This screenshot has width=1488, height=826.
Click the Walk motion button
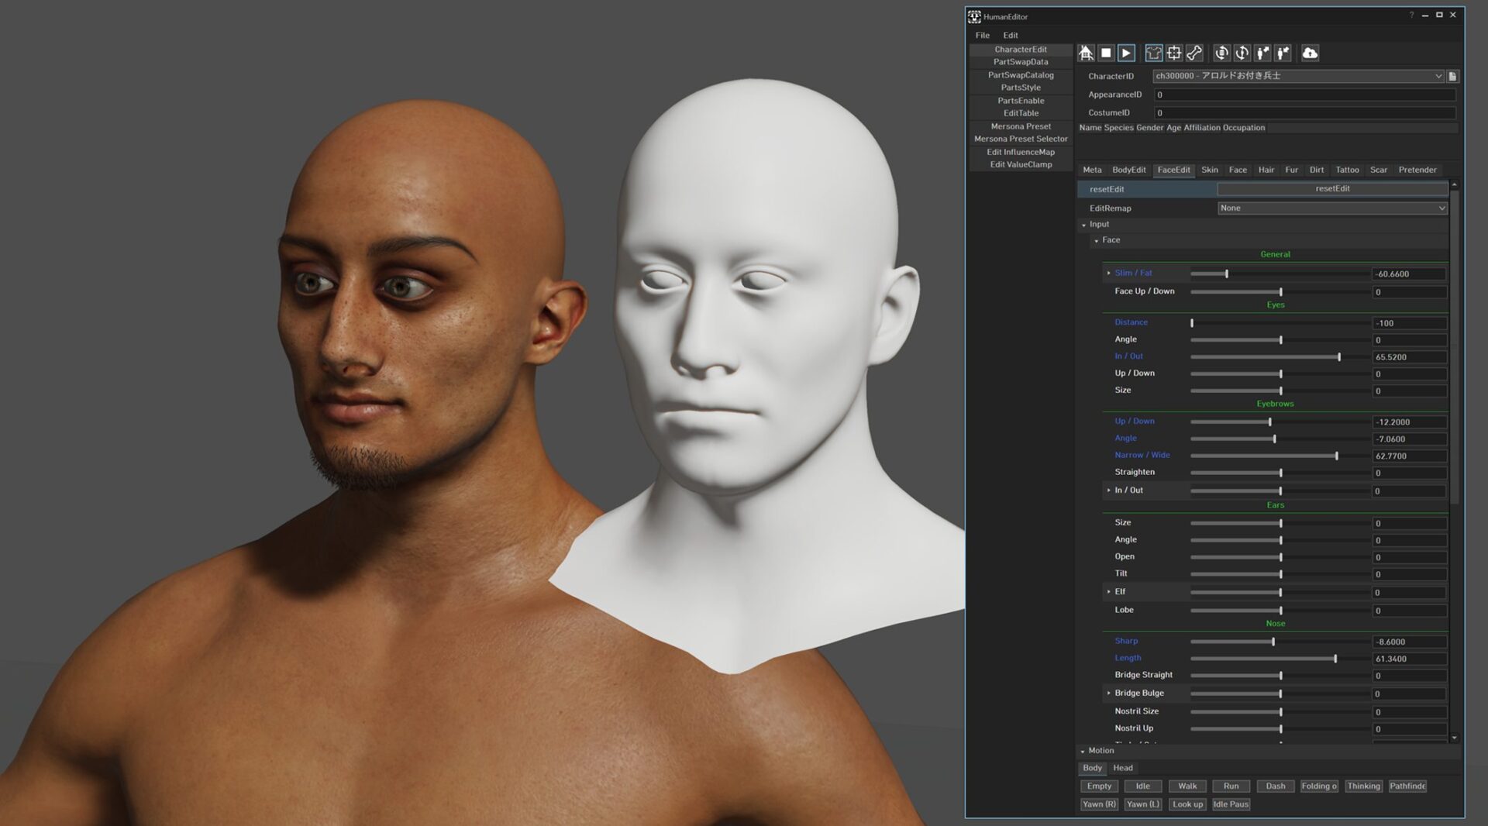point(1187,786)
